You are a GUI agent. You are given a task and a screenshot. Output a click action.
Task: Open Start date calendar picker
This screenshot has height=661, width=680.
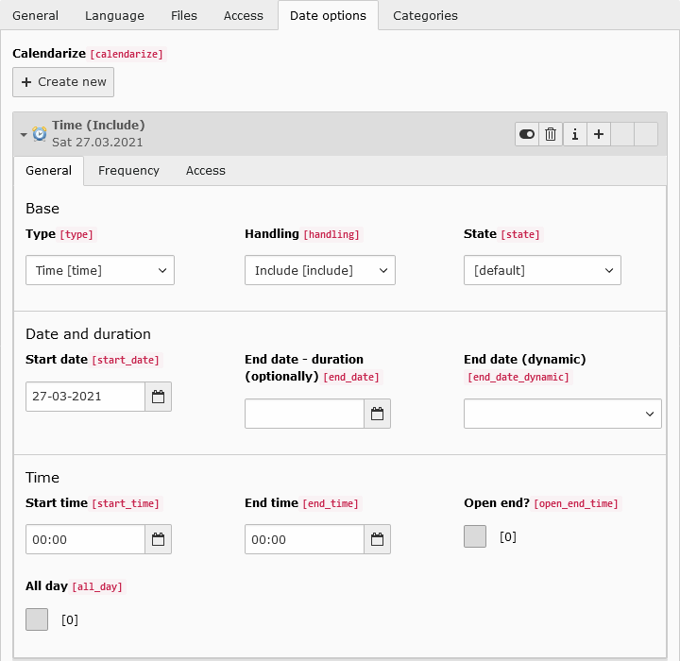[158, 397]
